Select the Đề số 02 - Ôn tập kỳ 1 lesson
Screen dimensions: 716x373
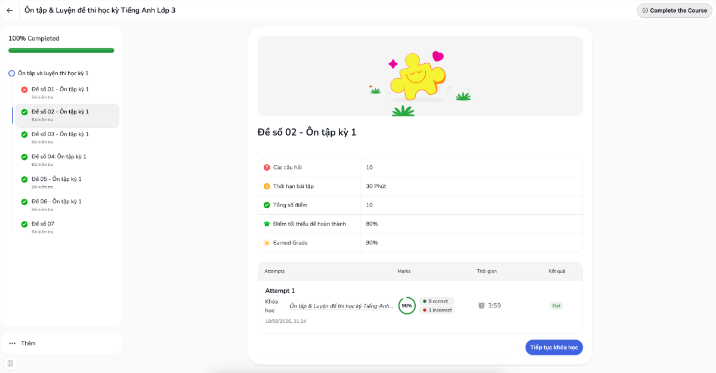67,115
